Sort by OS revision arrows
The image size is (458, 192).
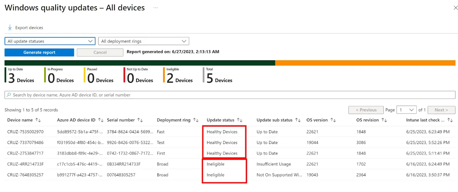(x=384, y=120)
